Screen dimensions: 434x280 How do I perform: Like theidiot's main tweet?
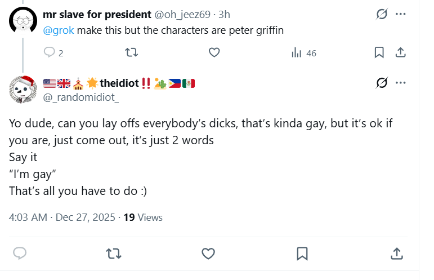[x=208, y=254]
